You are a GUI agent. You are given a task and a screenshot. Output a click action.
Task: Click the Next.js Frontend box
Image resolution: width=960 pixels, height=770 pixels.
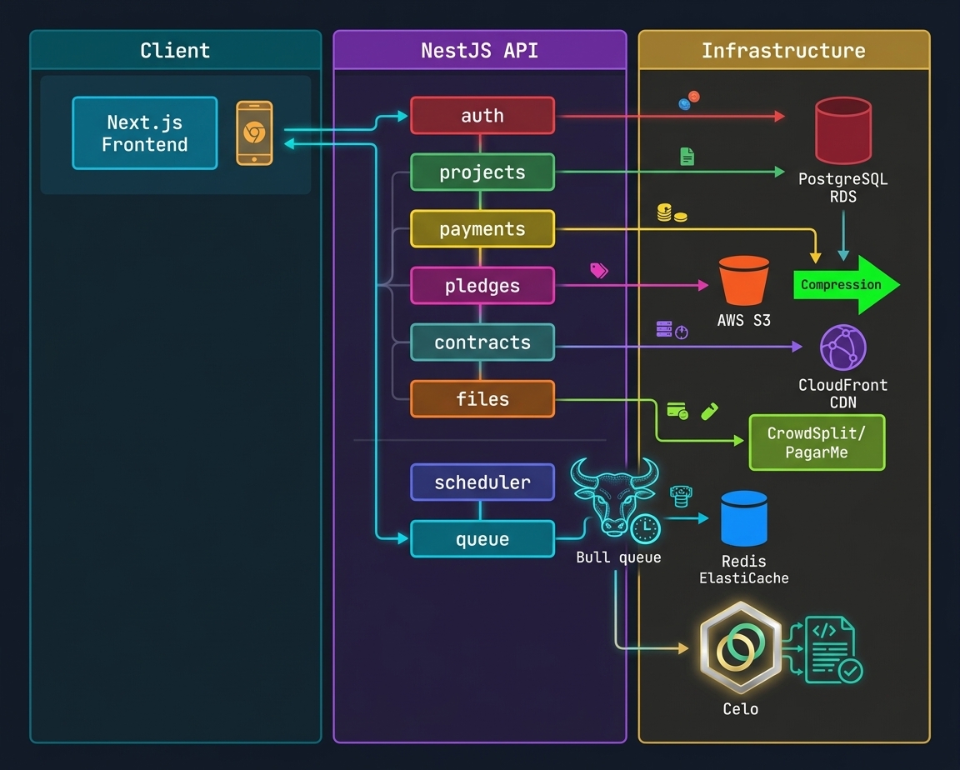145,132
